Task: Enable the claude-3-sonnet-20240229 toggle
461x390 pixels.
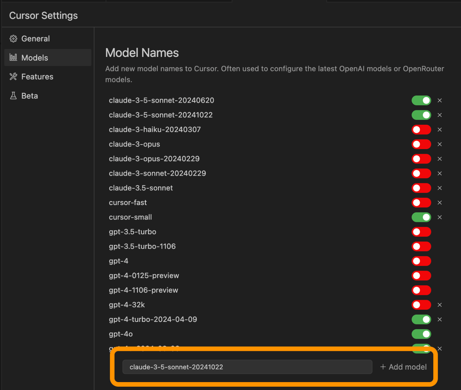Action: point(421,173)
